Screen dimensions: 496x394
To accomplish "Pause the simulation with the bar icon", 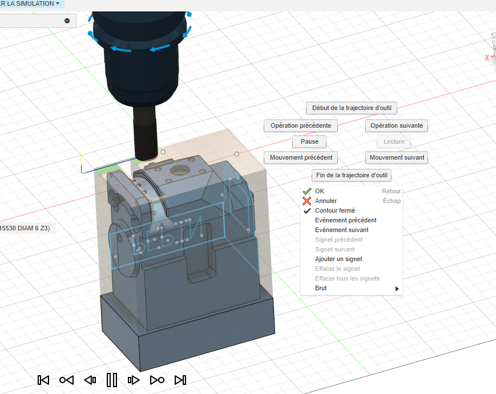I will pos(112,380).
